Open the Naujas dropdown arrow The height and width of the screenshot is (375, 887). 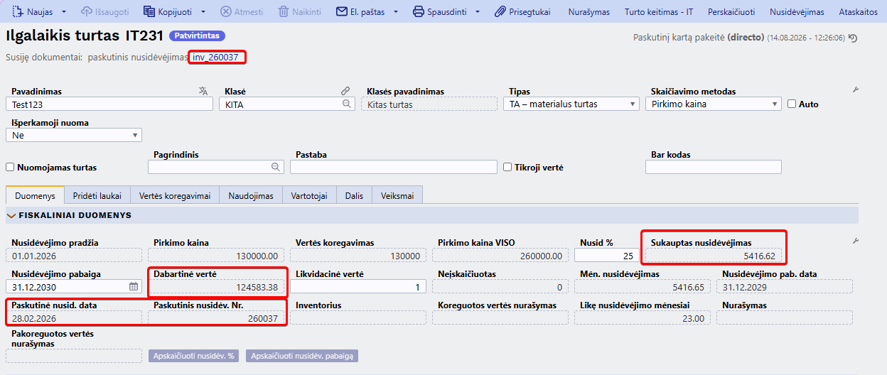64,12
